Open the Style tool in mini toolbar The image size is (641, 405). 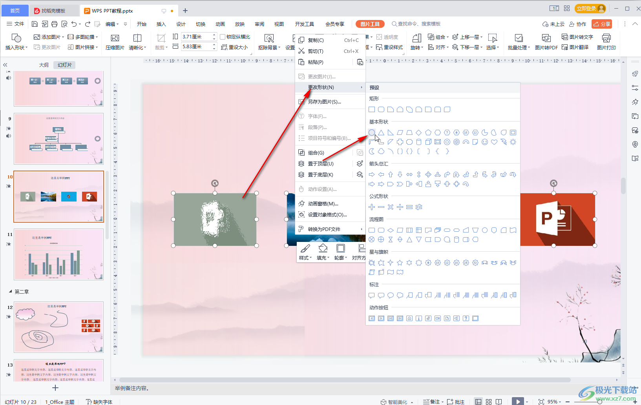click(x=305, y=252)
